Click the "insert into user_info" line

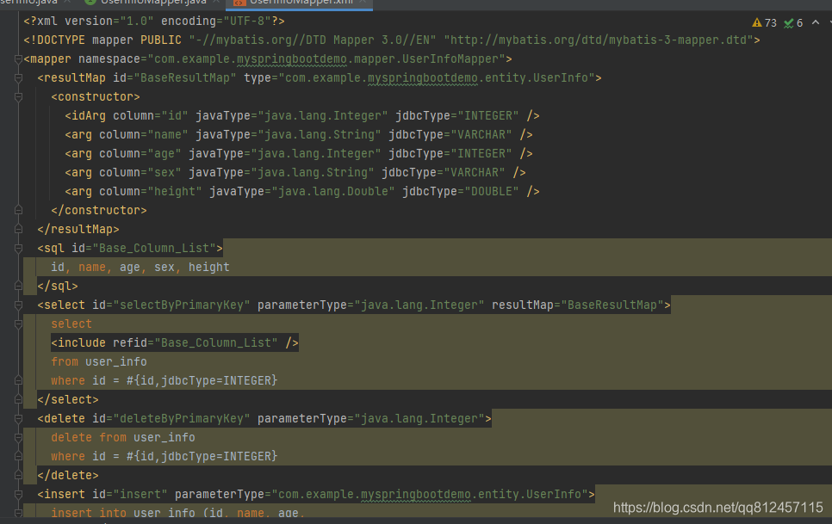click(177, 513)
